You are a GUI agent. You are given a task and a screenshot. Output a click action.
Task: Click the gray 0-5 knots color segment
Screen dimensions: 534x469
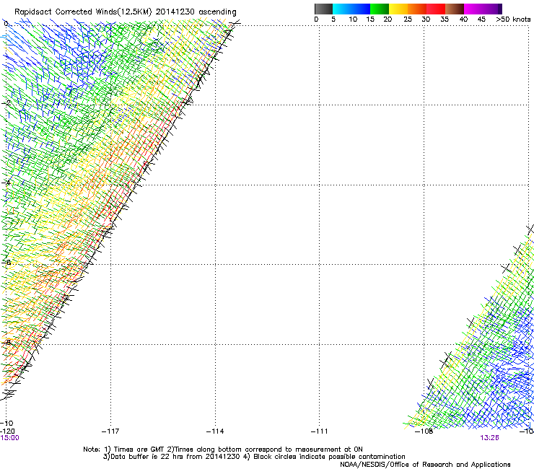[323, 9]
